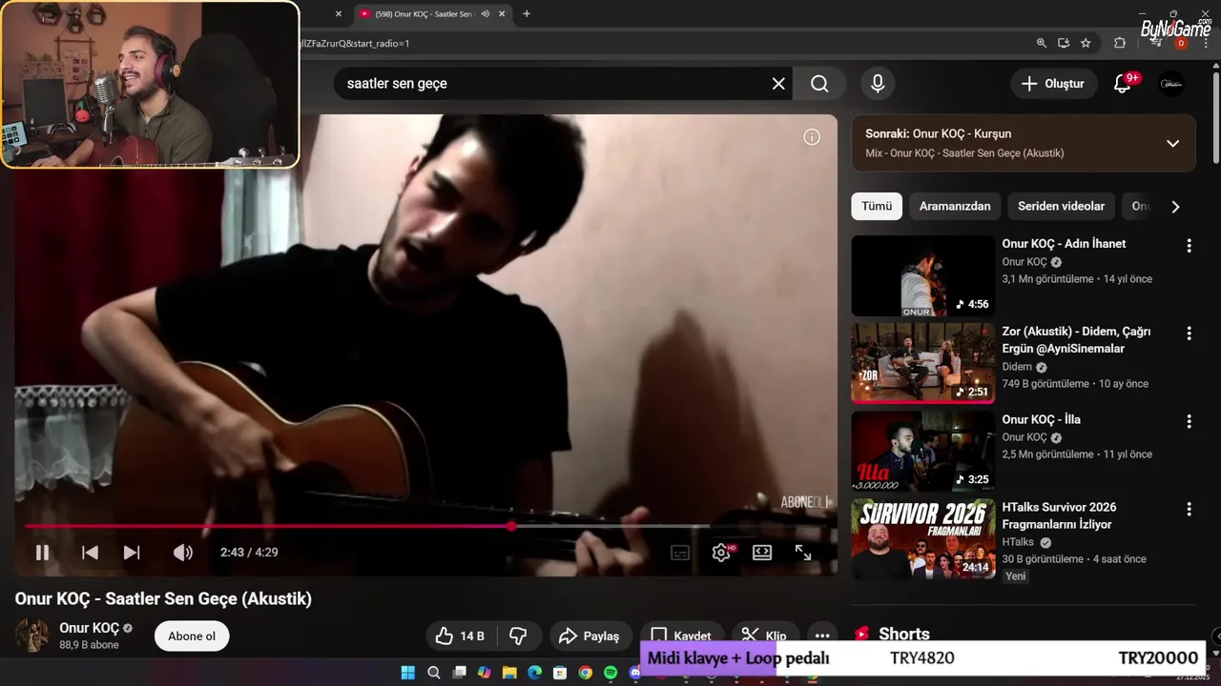This screenshot has width=1221, height=686.
Task: Open Onur KOÇ channel name below title
Action: click(x=90, y=628)
